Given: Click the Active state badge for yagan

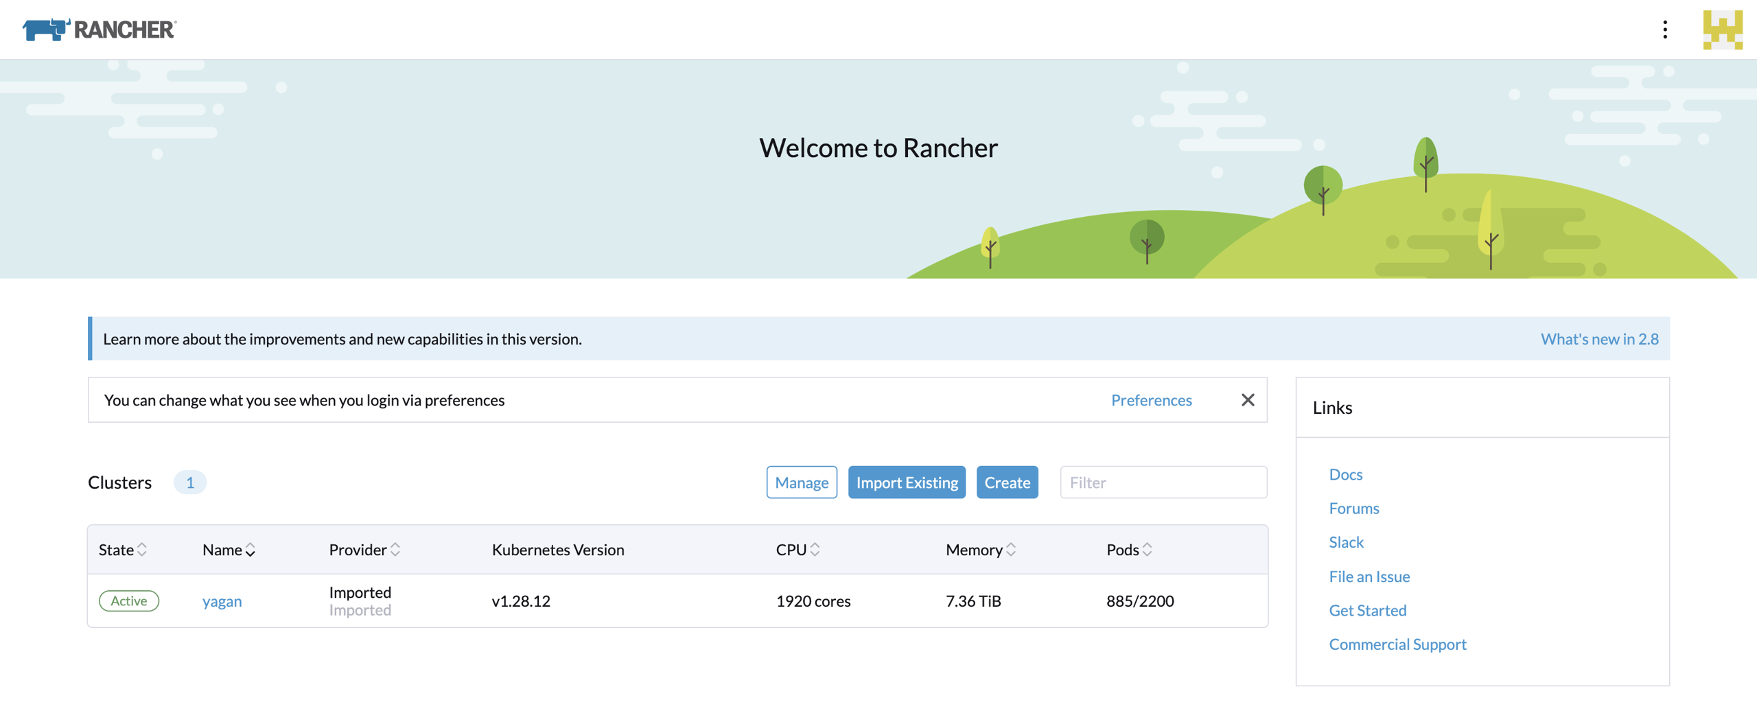Looking at the screenshot, I should (128, 601).
